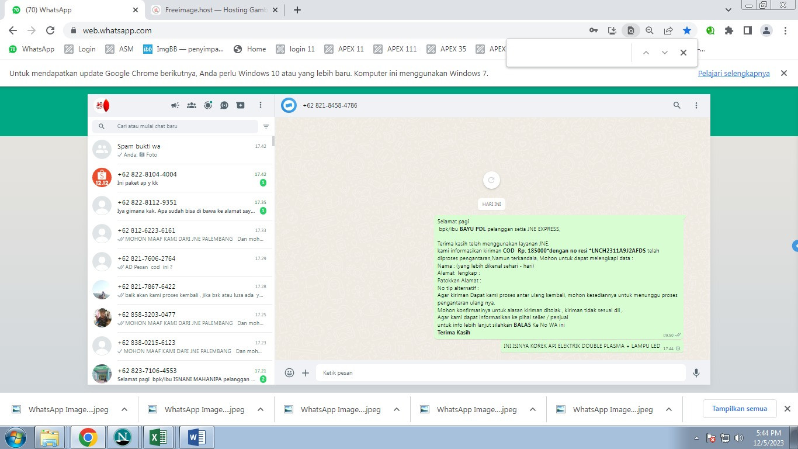Open the Chrome profile avatar menu
The image size is (798, 449).
(x=766, y=30)
